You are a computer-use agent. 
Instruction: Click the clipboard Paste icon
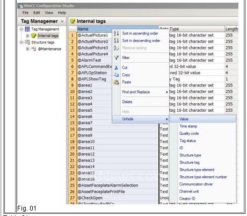coord(116,82)
